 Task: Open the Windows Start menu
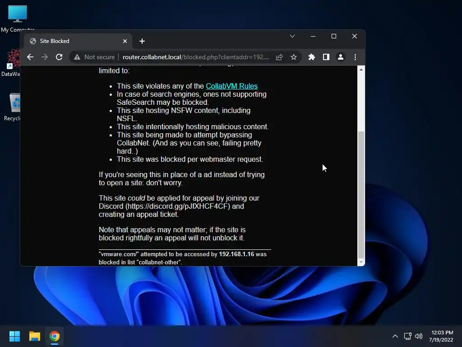pyautogui.click(x=14, y=336)
